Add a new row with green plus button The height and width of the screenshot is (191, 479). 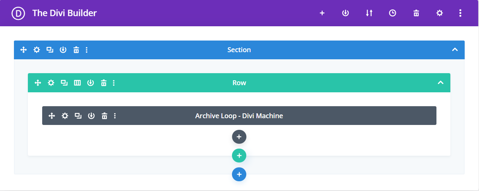[239, 155]
